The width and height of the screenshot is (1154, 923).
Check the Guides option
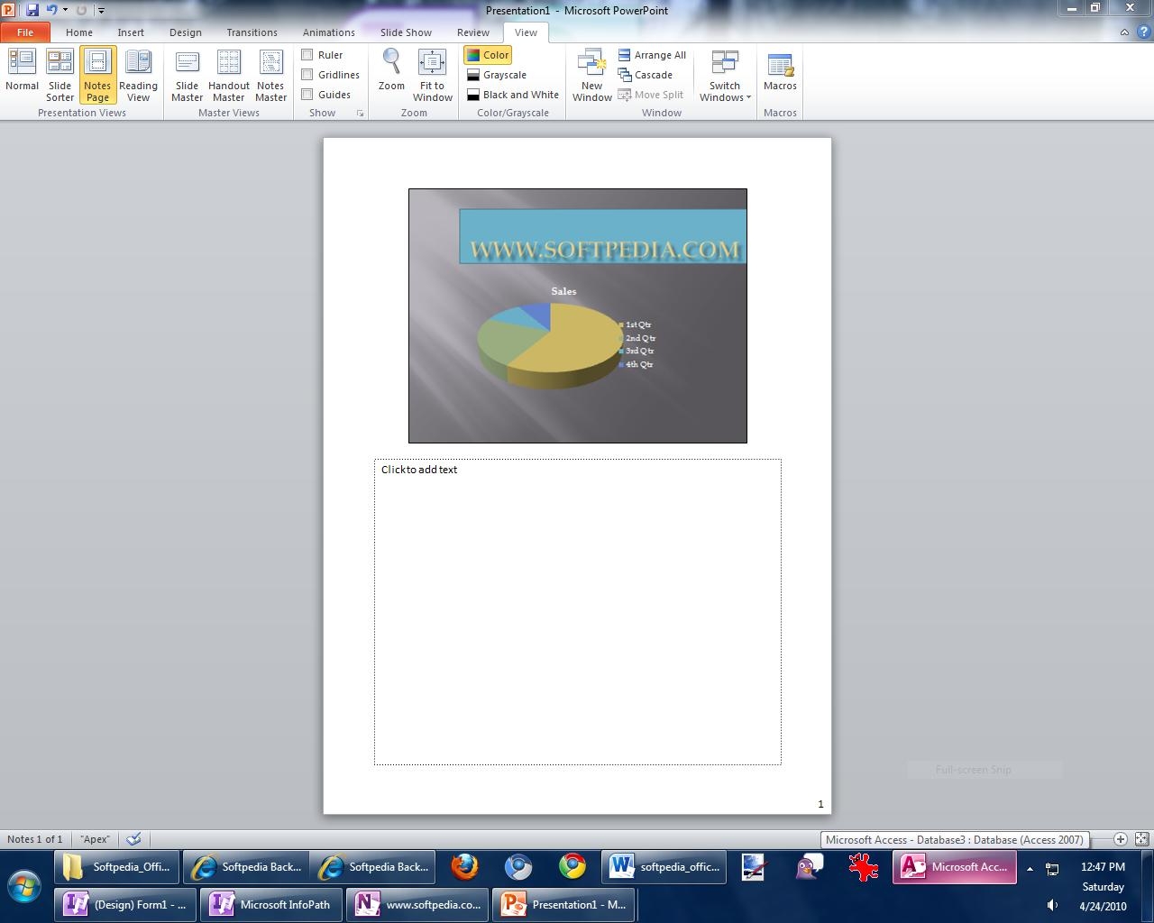click(x=307, y=95)
